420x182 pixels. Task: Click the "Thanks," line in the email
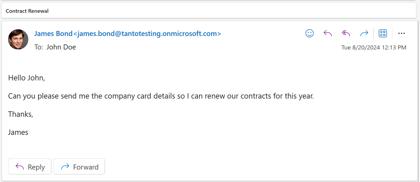[21, 114]
